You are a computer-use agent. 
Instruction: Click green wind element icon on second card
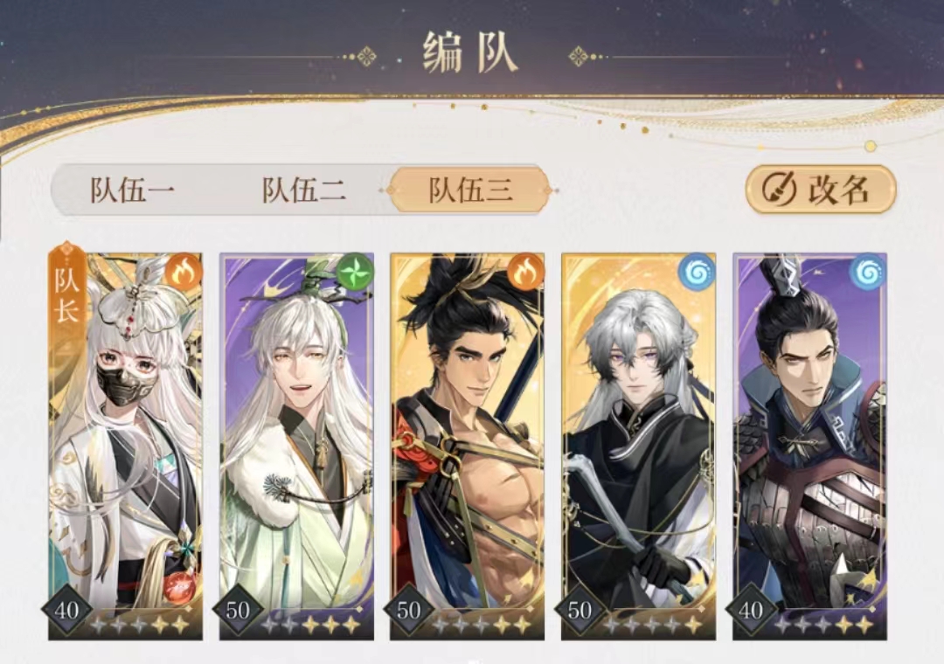point(355,272)
